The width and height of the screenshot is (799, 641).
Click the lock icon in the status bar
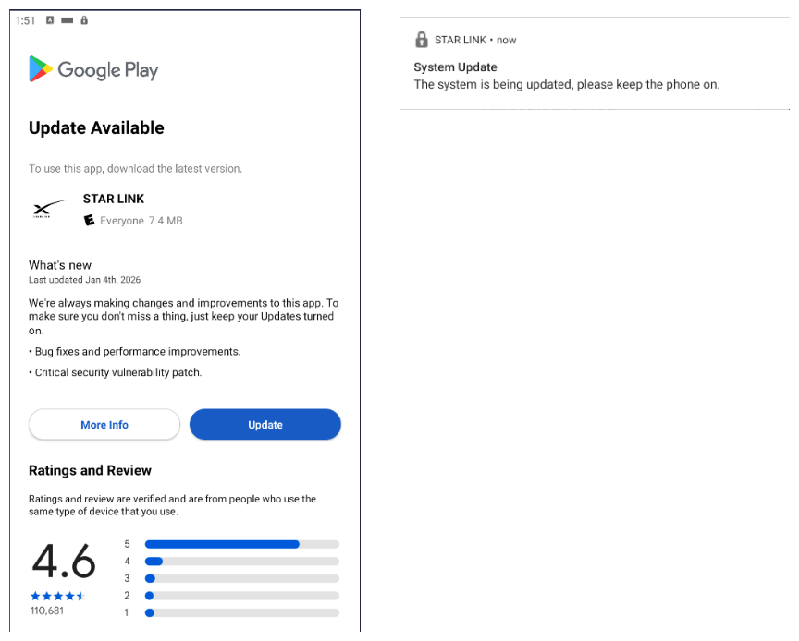(x=84, y=20)
